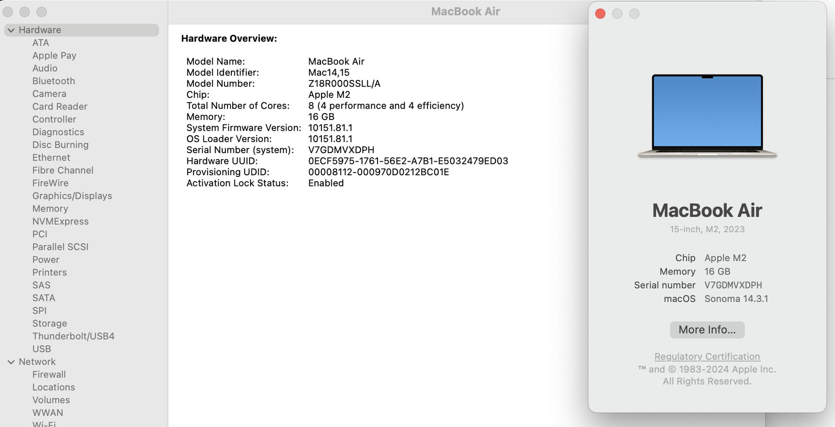Select SAS in the sidebar
This screenshot has width=835, height=427.
pos(41,285)
